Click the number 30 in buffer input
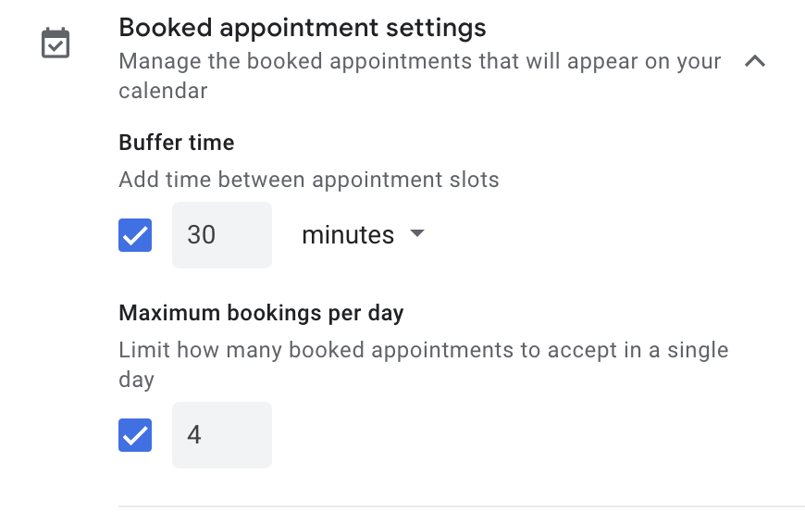 201,235
